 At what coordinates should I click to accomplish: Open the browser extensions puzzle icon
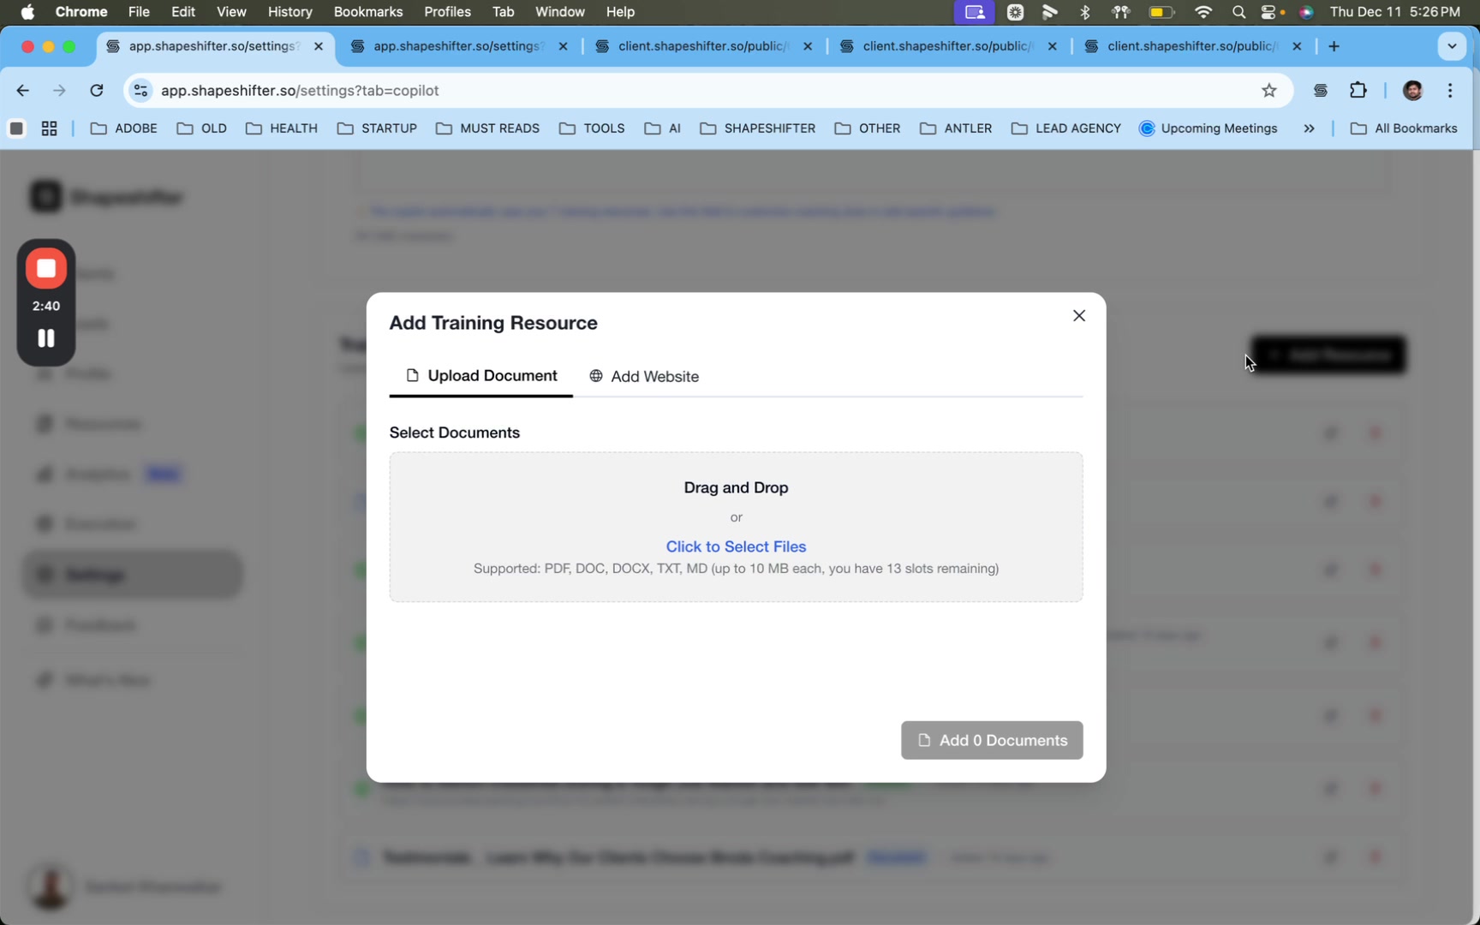pos(1358,90)
